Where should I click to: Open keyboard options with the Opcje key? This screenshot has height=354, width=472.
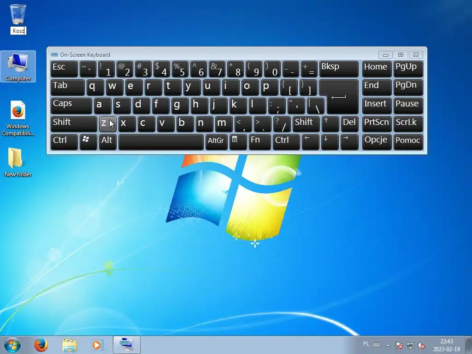click(x=377, y=142)
